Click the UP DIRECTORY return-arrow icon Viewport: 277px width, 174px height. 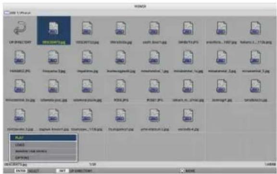[20, 28]
